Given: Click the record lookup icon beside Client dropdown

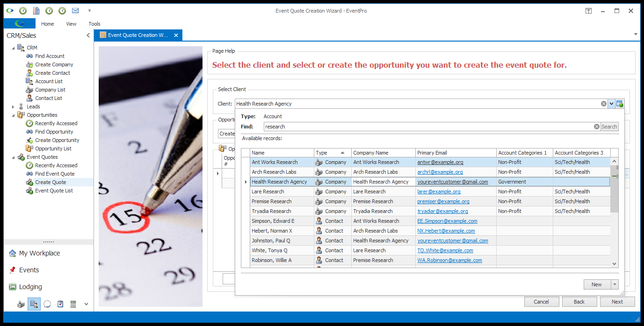Looking at the screenshot, I should pos(620,104).
